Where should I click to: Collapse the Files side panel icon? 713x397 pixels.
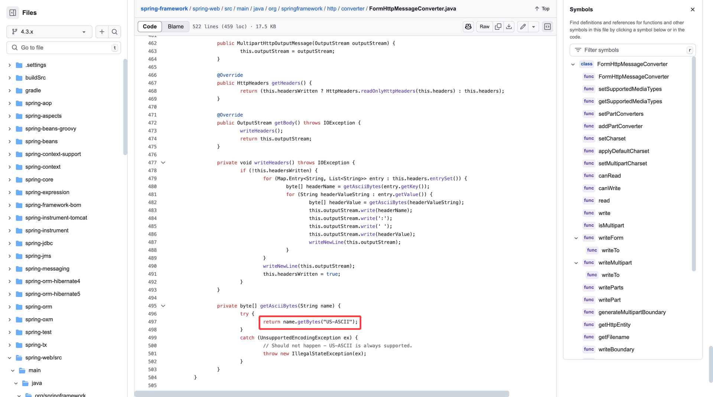(x=13, y=13)
